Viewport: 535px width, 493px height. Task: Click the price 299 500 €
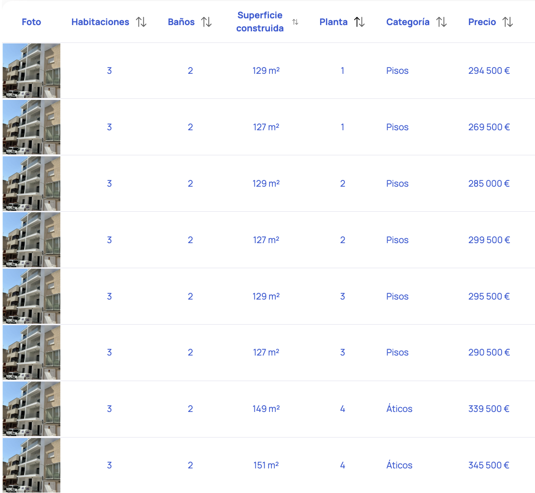pyautogui.click(x=489, y=240)
